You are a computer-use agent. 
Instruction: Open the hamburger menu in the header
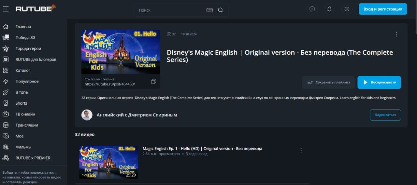6,9
